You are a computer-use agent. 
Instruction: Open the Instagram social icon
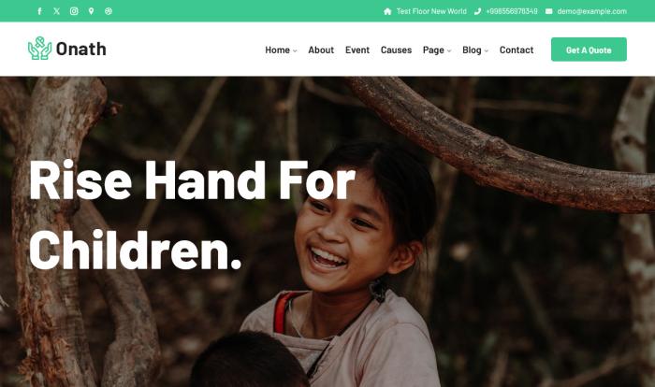pos(74,11)
